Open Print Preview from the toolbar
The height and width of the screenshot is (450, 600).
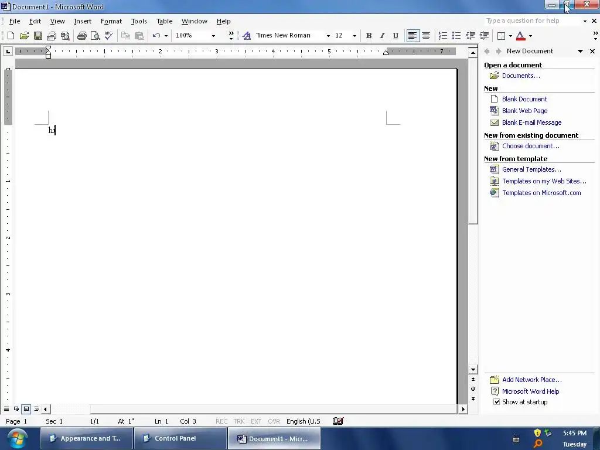[95, 36]
